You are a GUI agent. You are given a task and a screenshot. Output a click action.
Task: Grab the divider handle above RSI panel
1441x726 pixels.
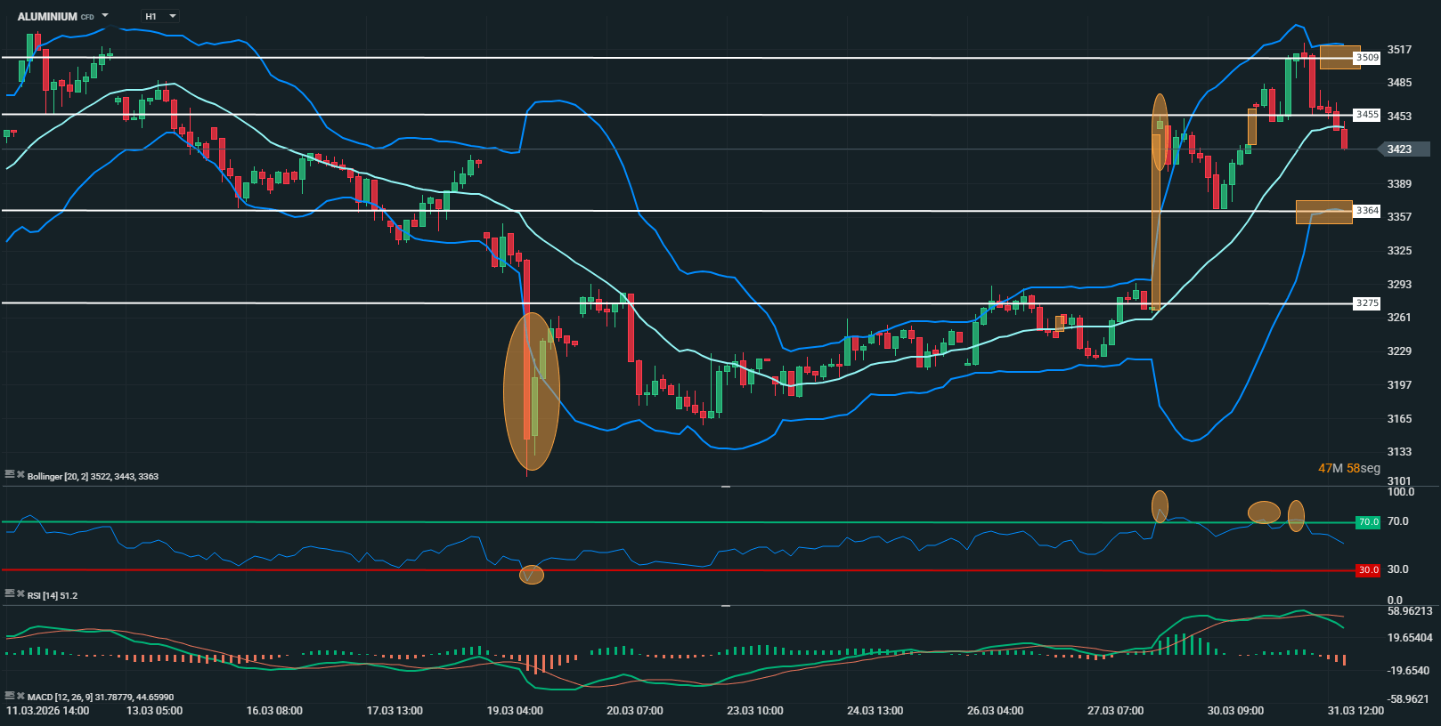[x=726, y=487]
